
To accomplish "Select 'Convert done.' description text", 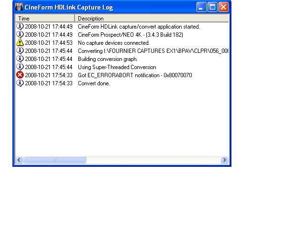I will point(94,83).
